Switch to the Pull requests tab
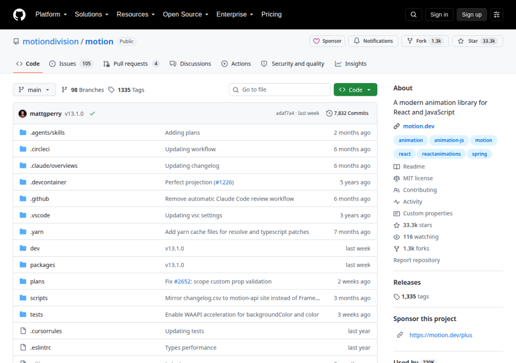 click(x=132, y=64)
